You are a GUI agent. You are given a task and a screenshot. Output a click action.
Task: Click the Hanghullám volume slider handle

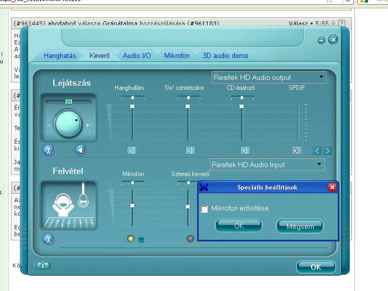point(132,106)
